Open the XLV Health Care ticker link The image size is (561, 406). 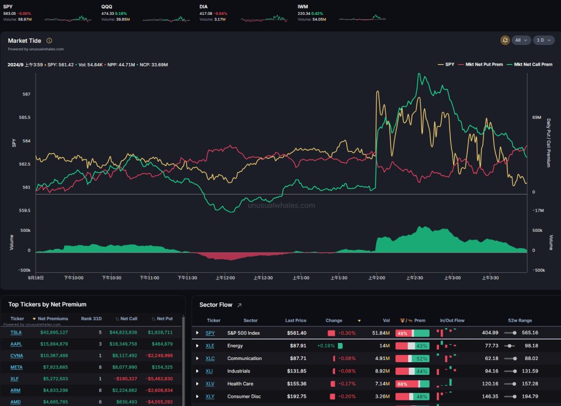[x=210, y=384]
